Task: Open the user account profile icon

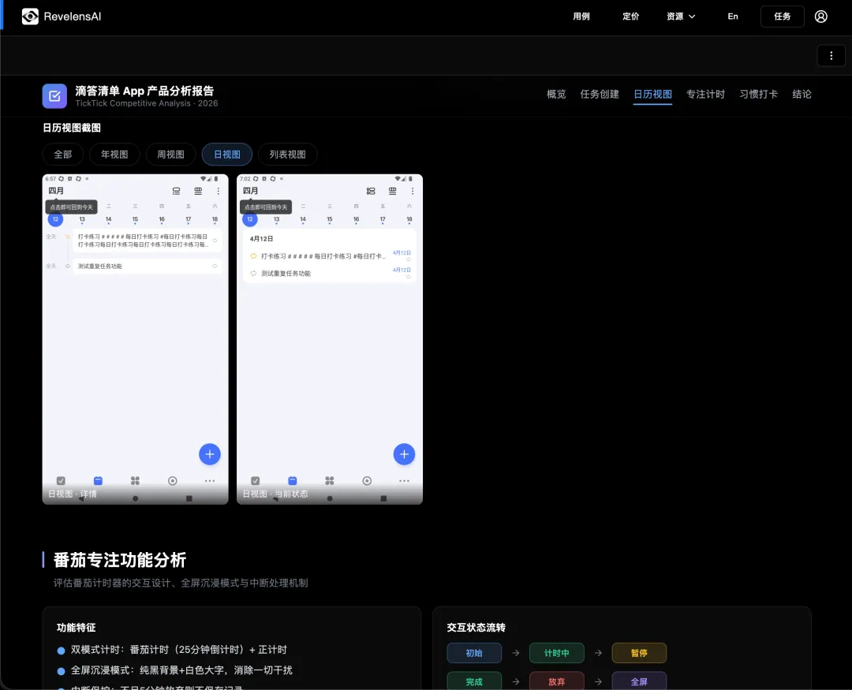Action: coord(820,17)
